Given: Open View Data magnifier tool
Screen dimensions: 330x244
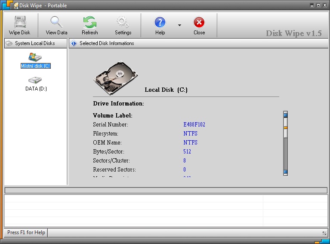Looking at the screenshot, I should click(56, 22).
